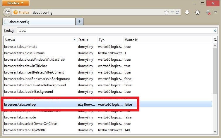221x138 pixels.
Task: Maximize the Firefox window
Action: [203, 3]
